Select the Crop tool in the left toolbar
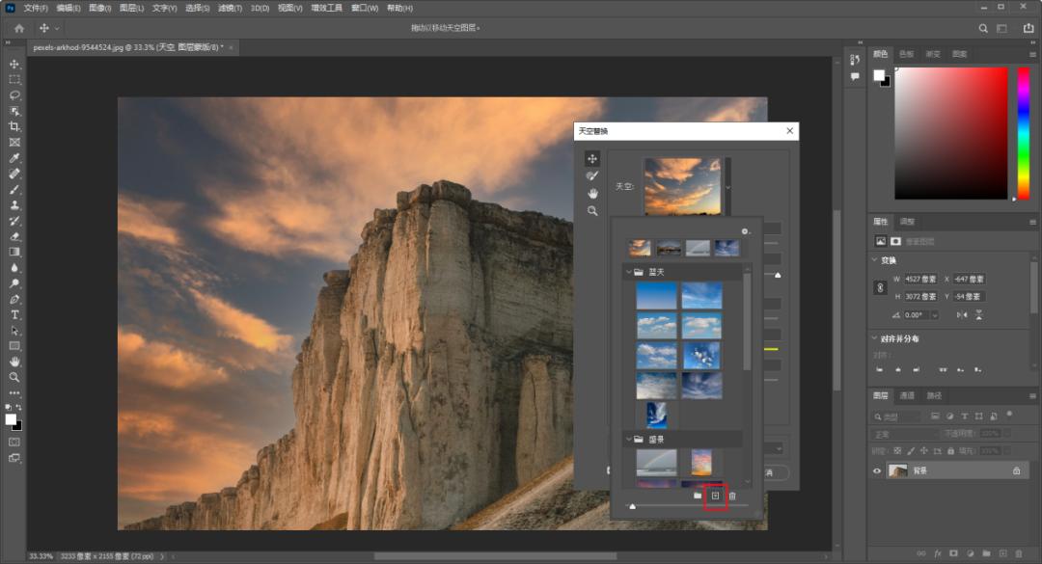This screenshot has height=564, width=1042. coord(14,126)
